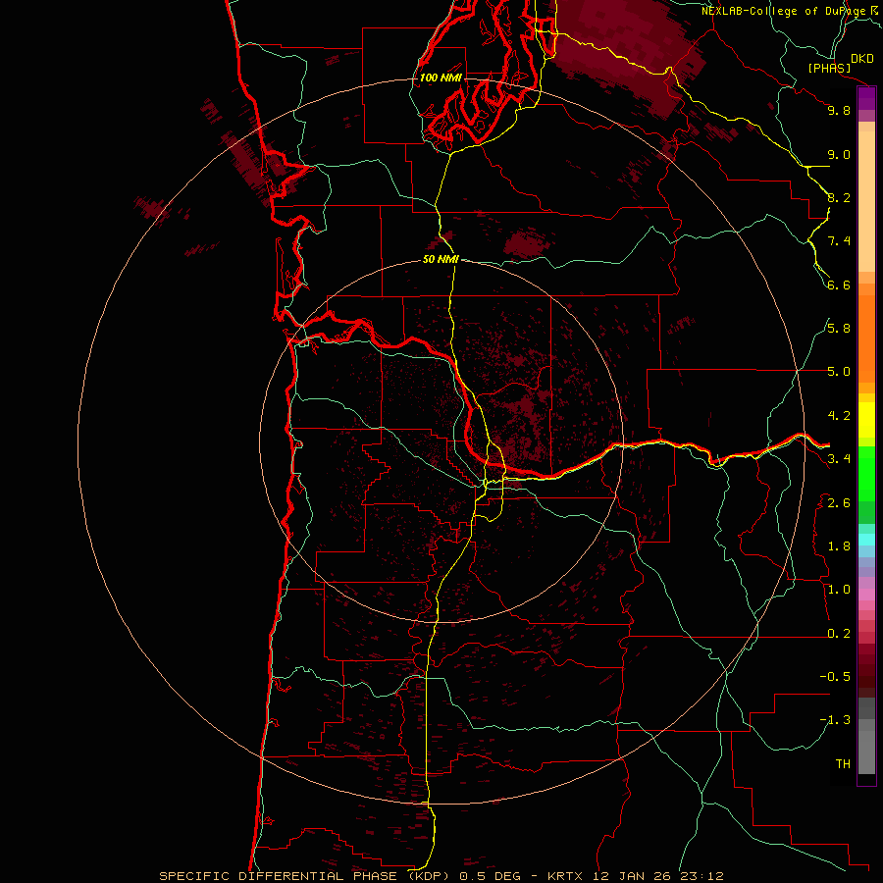Click the -1.3 value on the color scale

pos(835,720)
